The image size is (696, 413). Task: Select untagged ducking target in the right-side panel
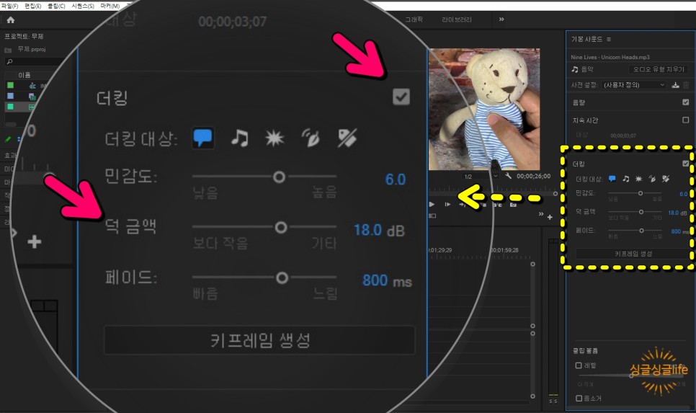(x=665, y=179)
